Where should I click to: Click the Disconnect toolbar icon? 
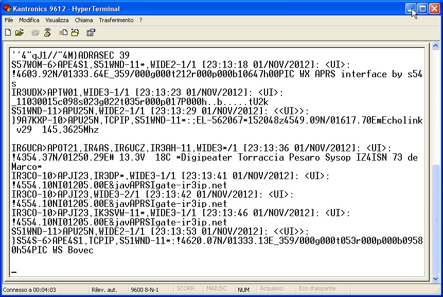47,32
